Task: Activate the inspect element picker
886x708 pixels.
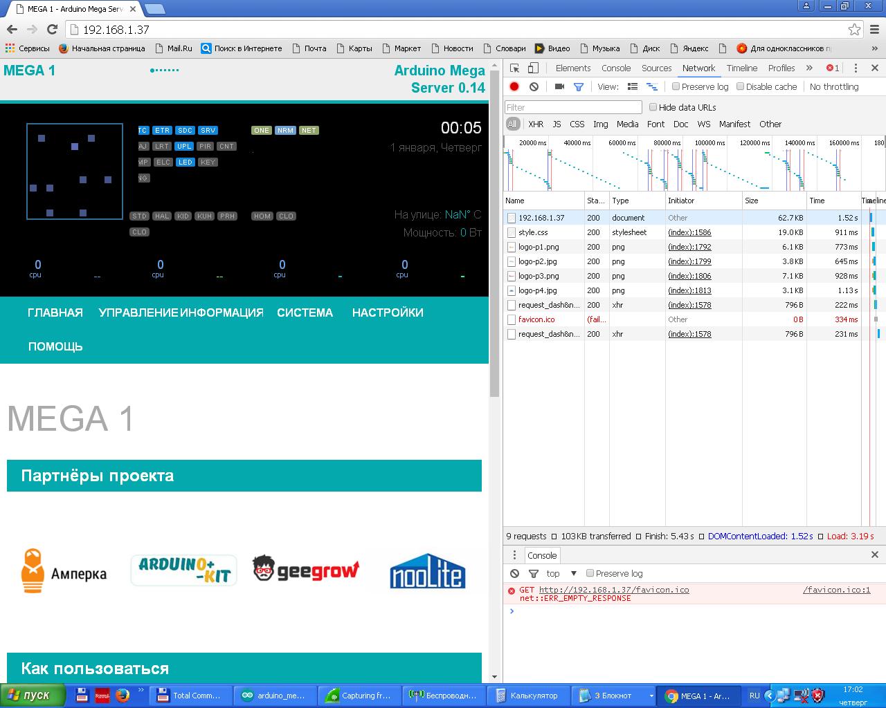Action: tap(514, 68)
